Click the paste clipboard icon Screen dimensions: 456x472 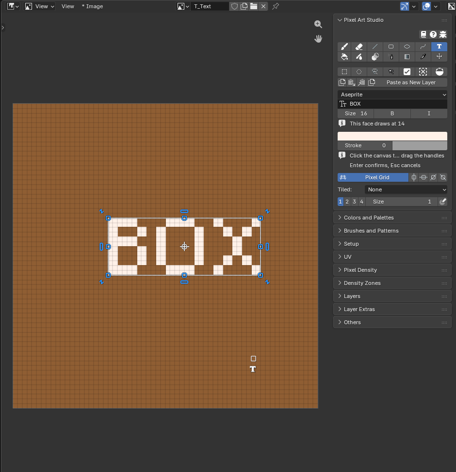tap(352, 82)
